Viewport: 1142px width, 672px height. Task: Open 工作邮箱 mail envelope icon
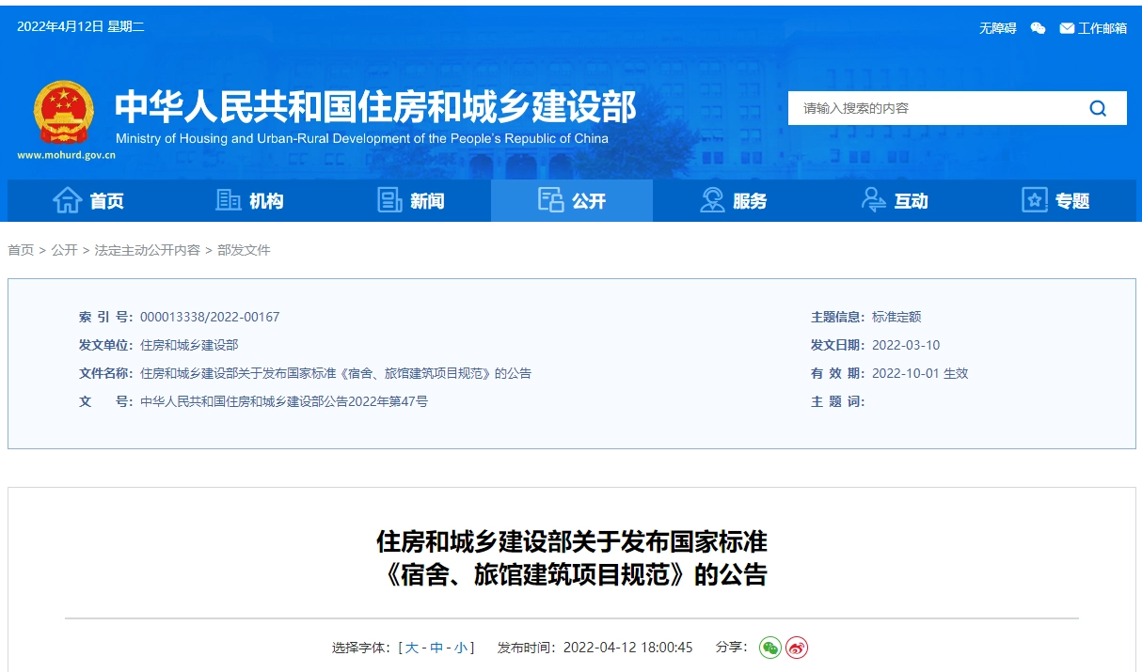(1067, 28)
